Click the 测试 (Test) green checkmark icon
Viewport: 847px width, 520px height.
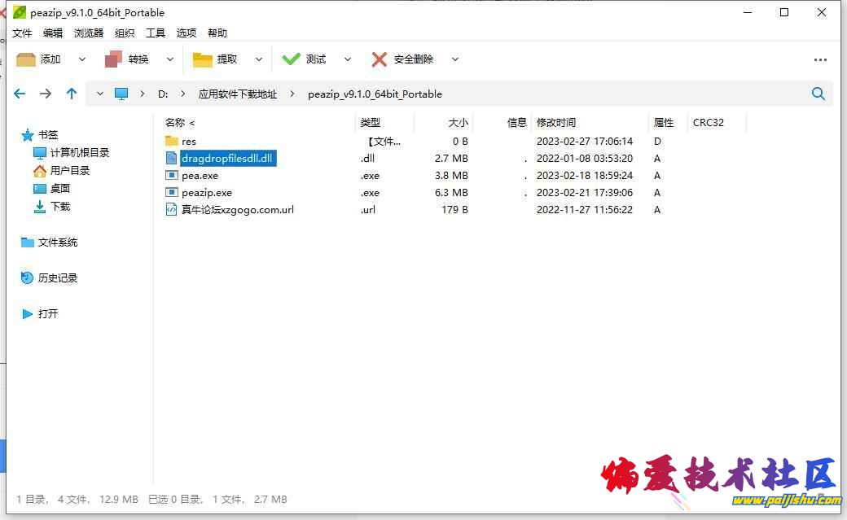point(291,59)
